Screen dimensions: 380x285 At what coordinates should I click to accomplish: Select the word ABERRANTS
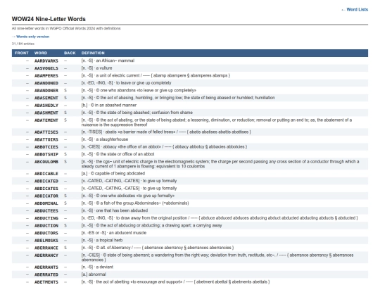coord(46,267)
